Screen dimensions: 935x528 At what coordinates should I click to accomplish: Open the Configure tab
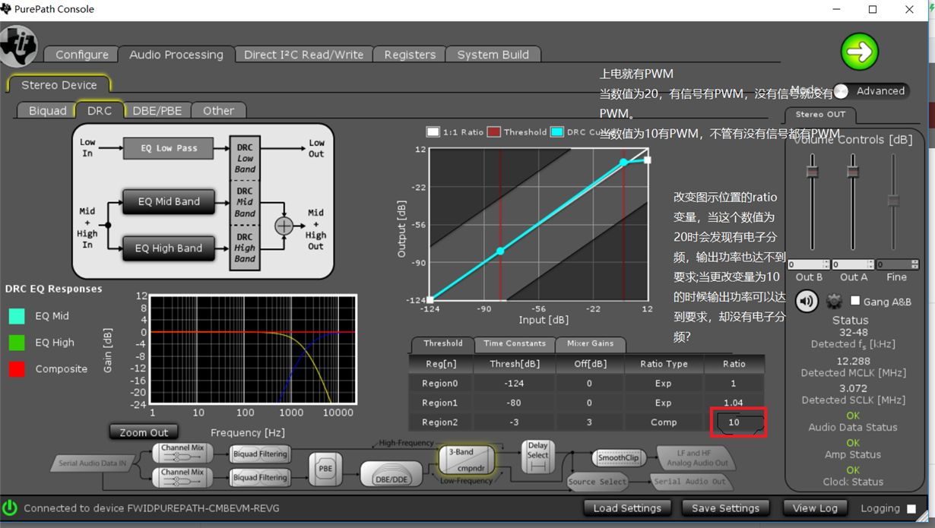pyautogui.click(x=81, y=55)
